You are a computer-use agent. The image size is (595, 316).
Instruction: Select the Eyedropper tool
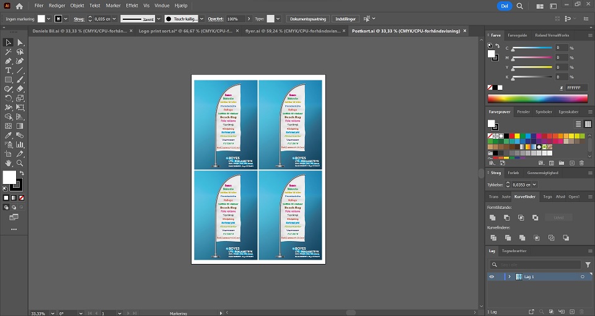pos(8,136)
